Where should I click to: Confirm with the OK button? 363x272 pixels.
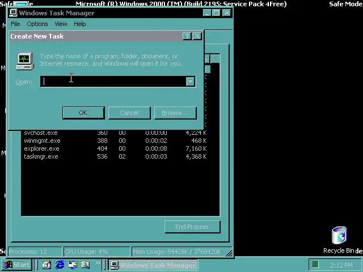pyautogui.click(x=83, y=113)
